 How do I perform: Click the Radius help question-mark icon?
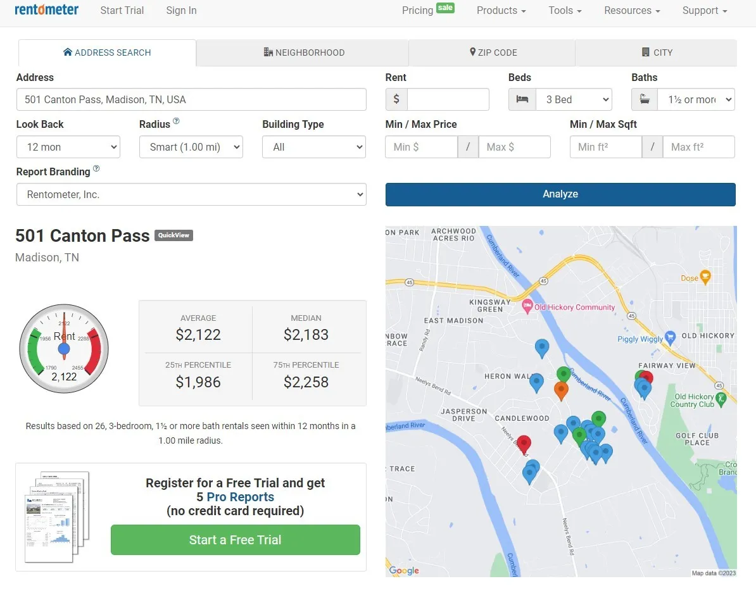pos(176,121)
